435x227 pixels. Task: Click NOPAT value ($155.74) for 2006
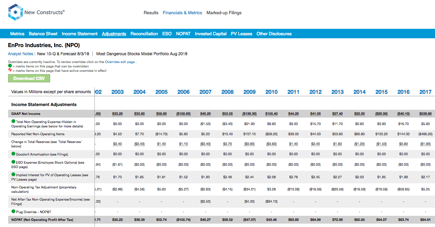pos(183,220)
